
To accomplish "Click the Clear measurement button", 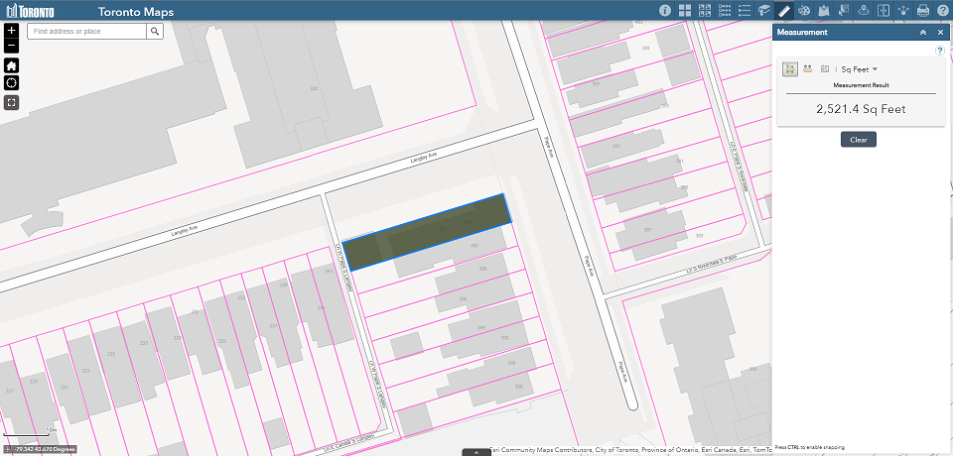I will tap(858, 140).
